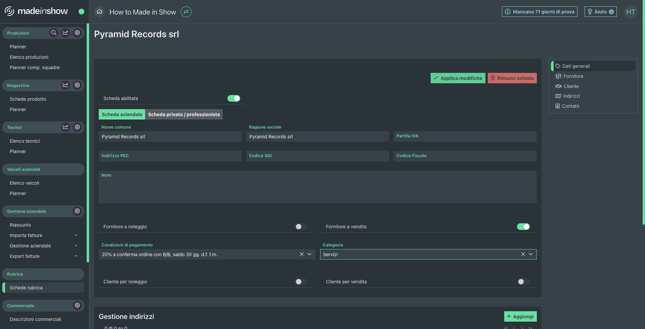
Task: Open Elenco tecnici in sidebar
Action: 25,141
